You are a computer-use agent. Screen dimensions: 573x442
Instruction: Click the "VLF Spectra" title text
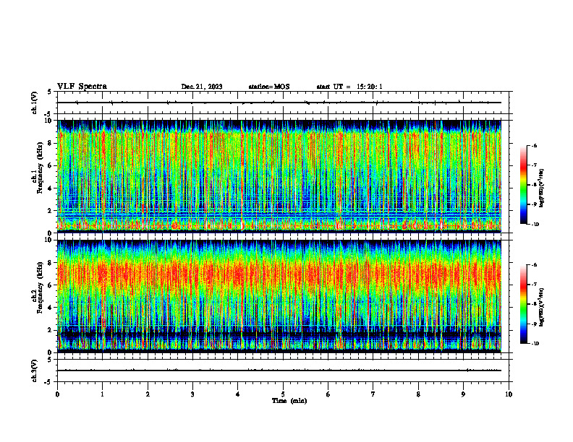(x=82, y=87)
